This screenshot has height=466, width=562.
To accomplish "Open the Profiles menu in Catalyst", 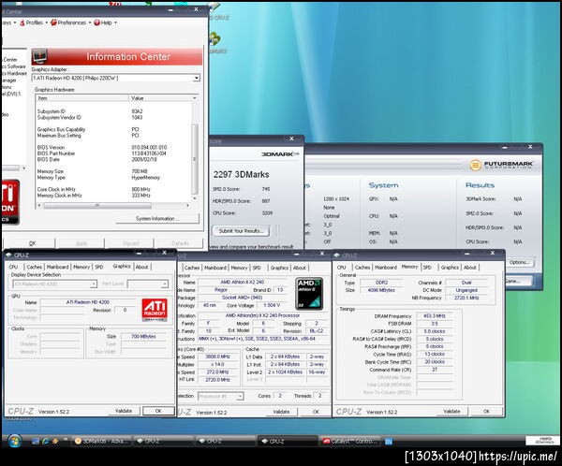I will pyautogui.click(x=34, y=22).
